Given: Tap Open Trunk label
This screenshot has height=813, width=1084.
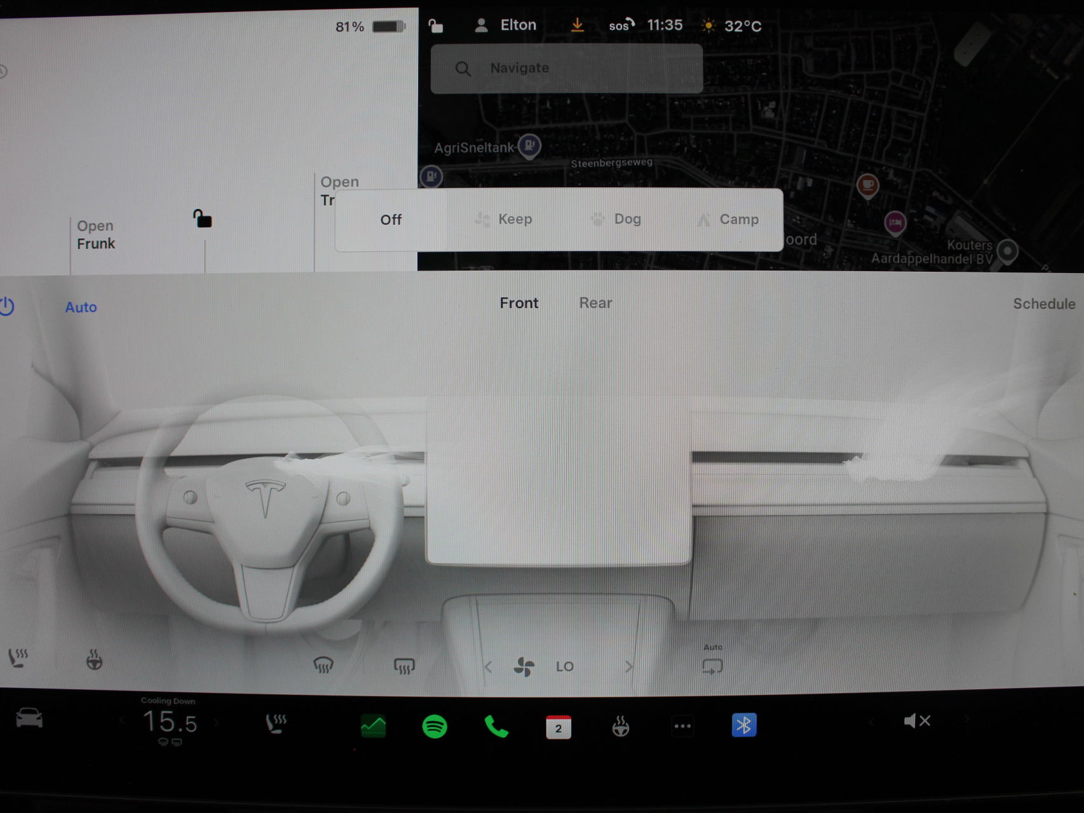Looking at the screenshot, I should click(x=339, y=191).
